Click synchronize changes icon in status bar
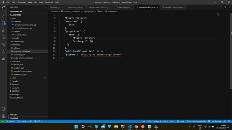 [18, 121]
